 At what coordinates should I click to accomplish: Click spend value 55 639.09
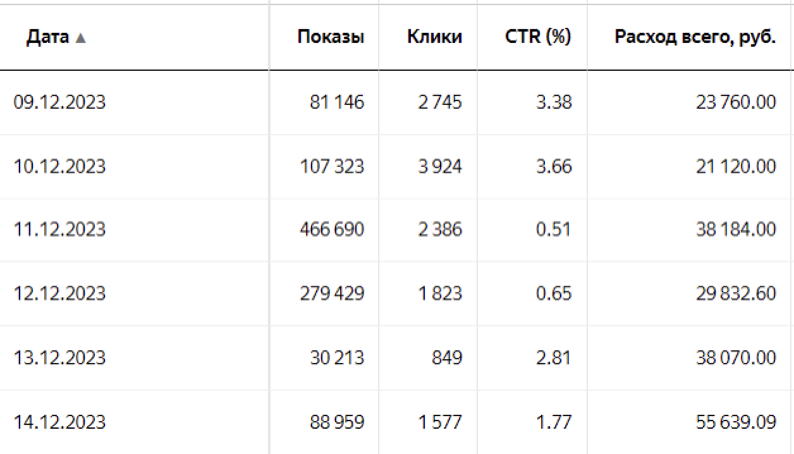click(735, 422)
